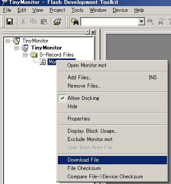
Task: Open the Device menu
Action: coord(120,10)
